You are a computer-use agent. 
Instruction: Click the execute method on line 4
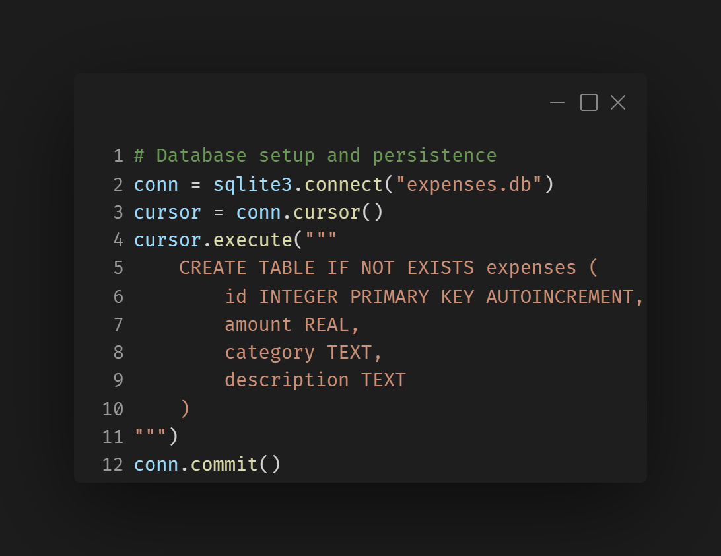(252, 240)
